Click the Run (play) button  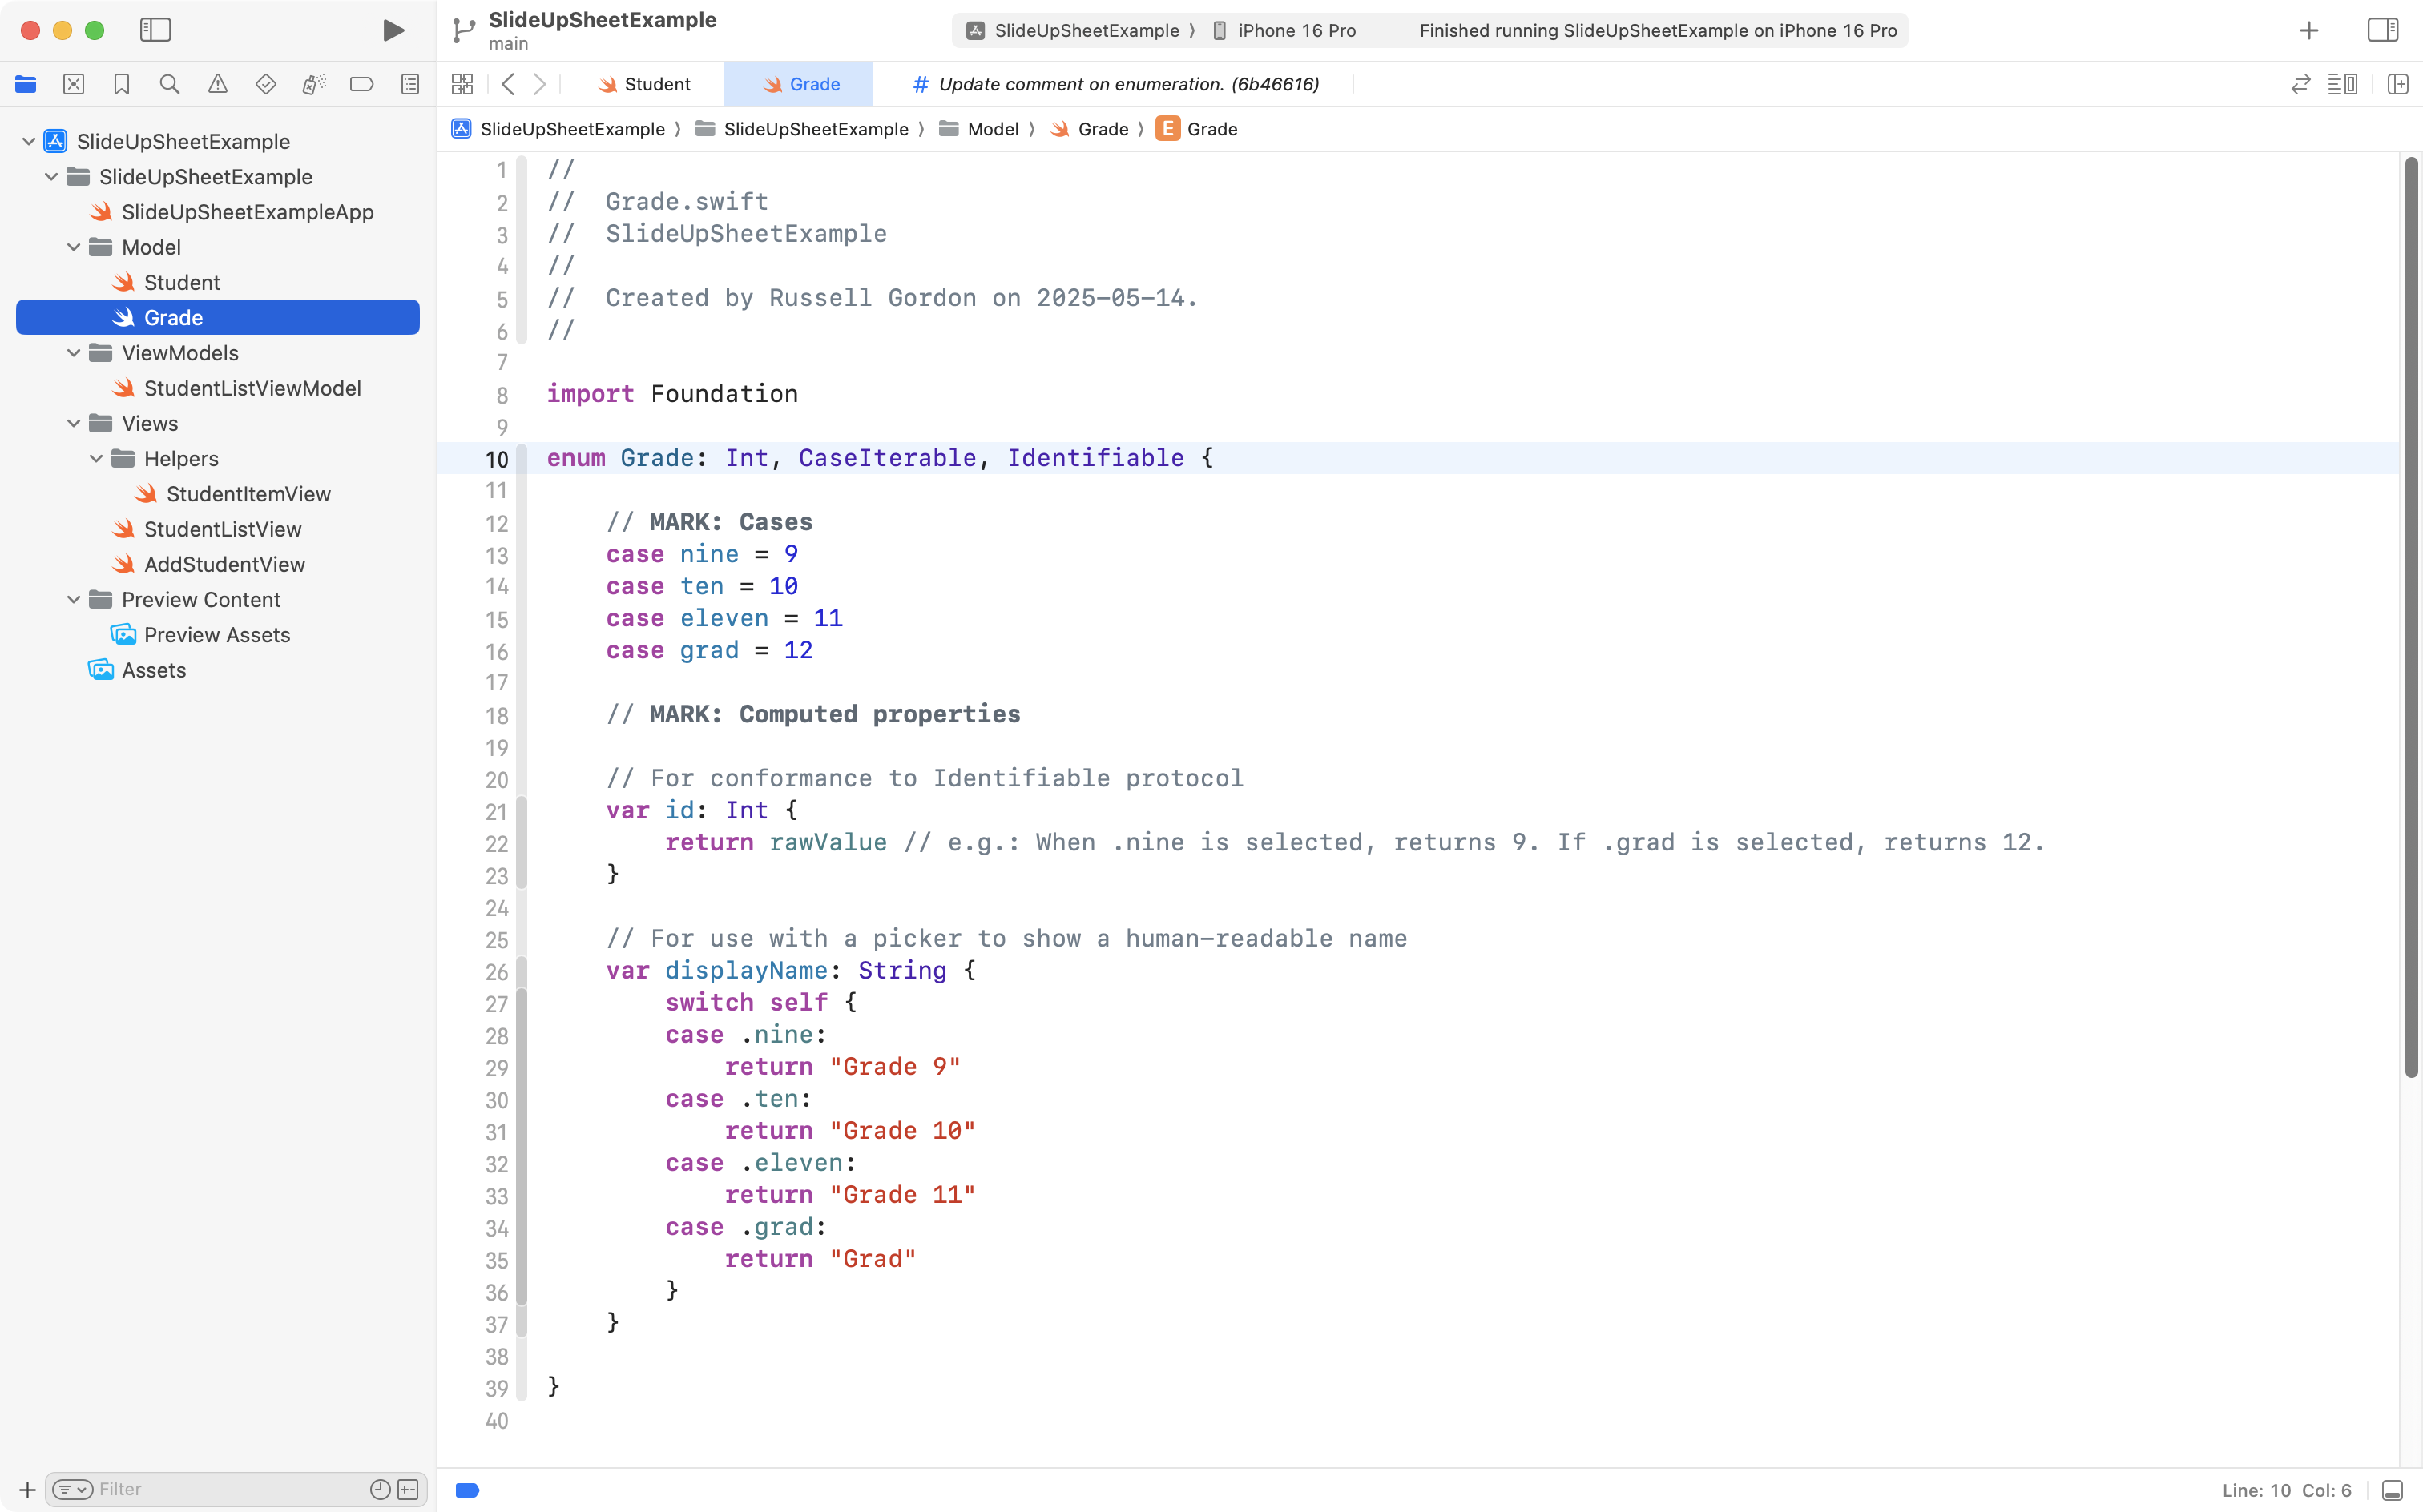coord(393,31)
